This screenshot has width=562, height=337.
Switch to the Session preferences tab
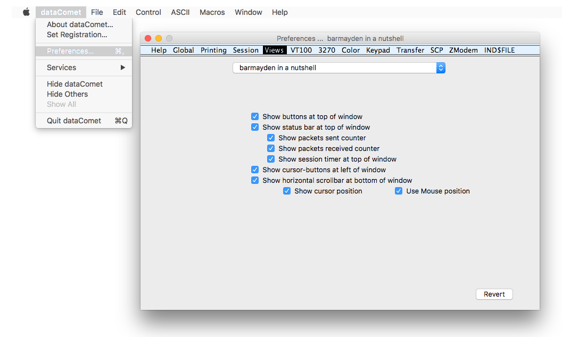point(245,50)
